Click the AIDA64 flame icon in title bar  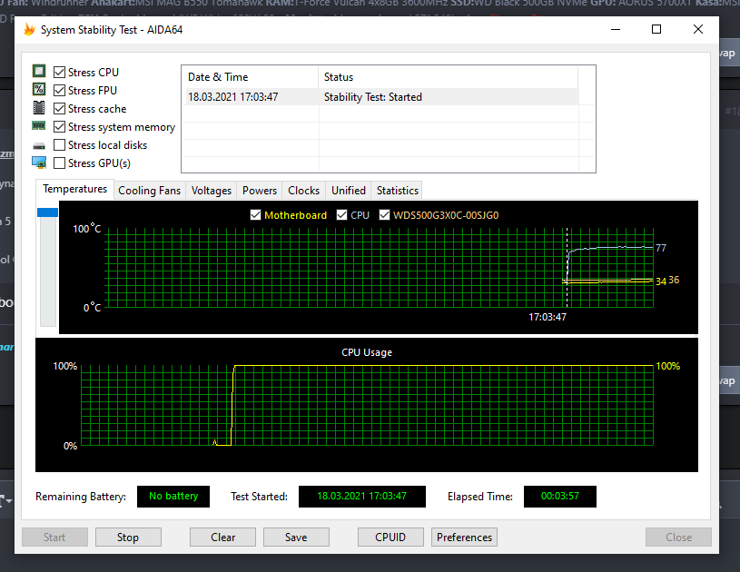[29, 30]
